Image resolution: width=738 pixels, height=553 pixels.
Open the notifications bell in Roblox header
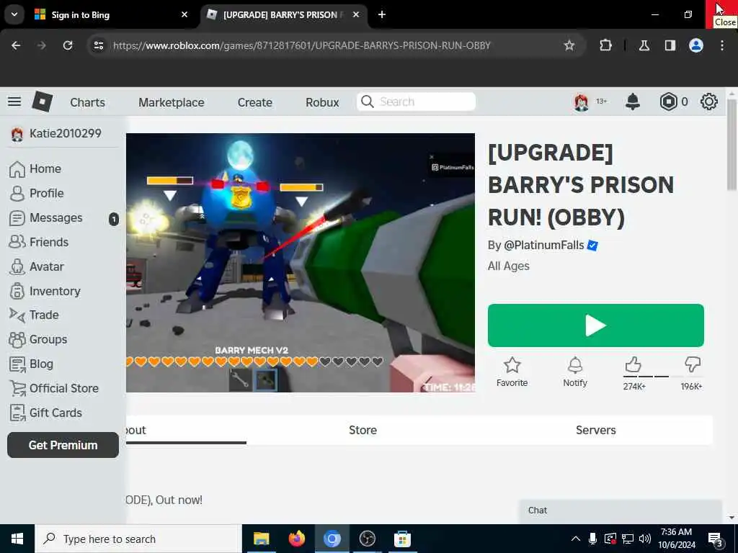(x=633, y=102)
